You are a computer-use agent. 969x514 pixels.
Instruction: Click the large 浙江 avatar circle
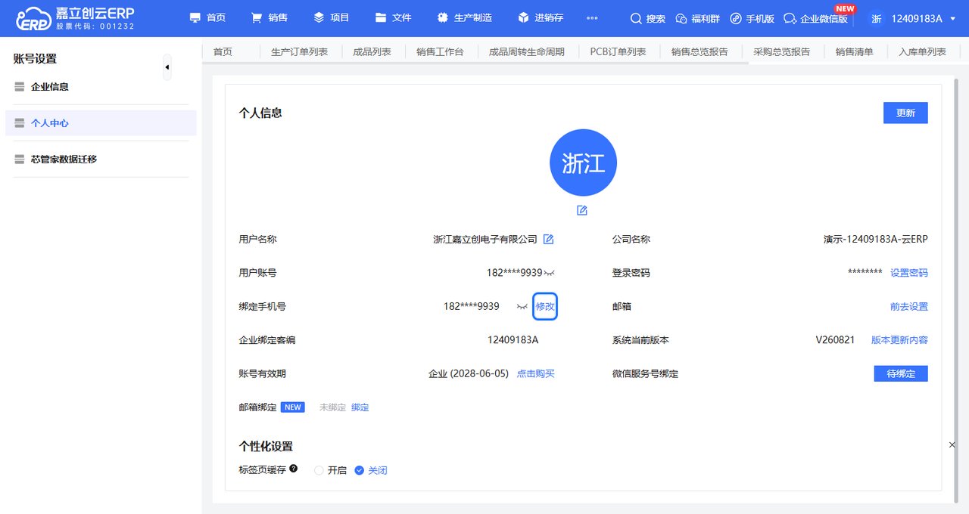[583, 163]
